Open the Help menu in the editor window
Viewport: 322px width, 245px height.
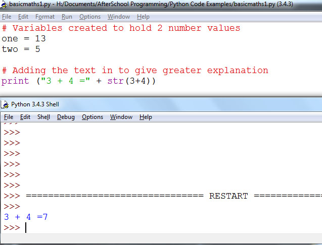coord(143,17)
